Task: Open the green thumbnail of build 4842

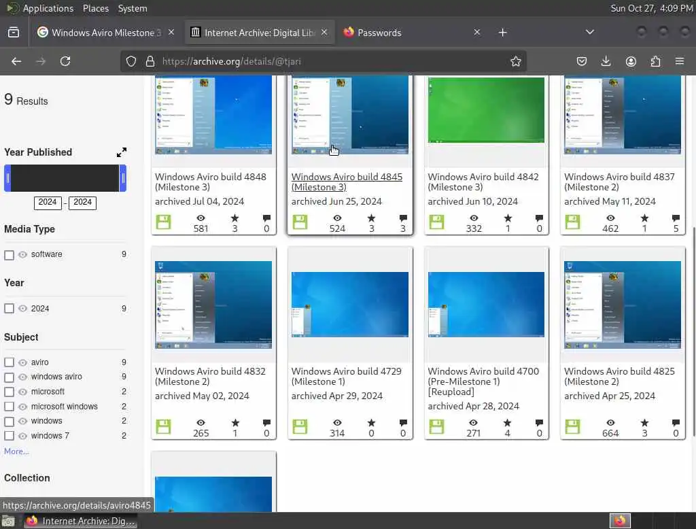Action: [x=486, y=110]
